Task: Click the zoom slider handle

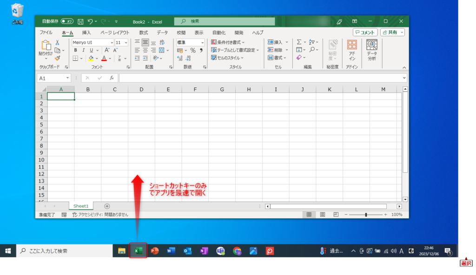Action: [x=366, y=215]
